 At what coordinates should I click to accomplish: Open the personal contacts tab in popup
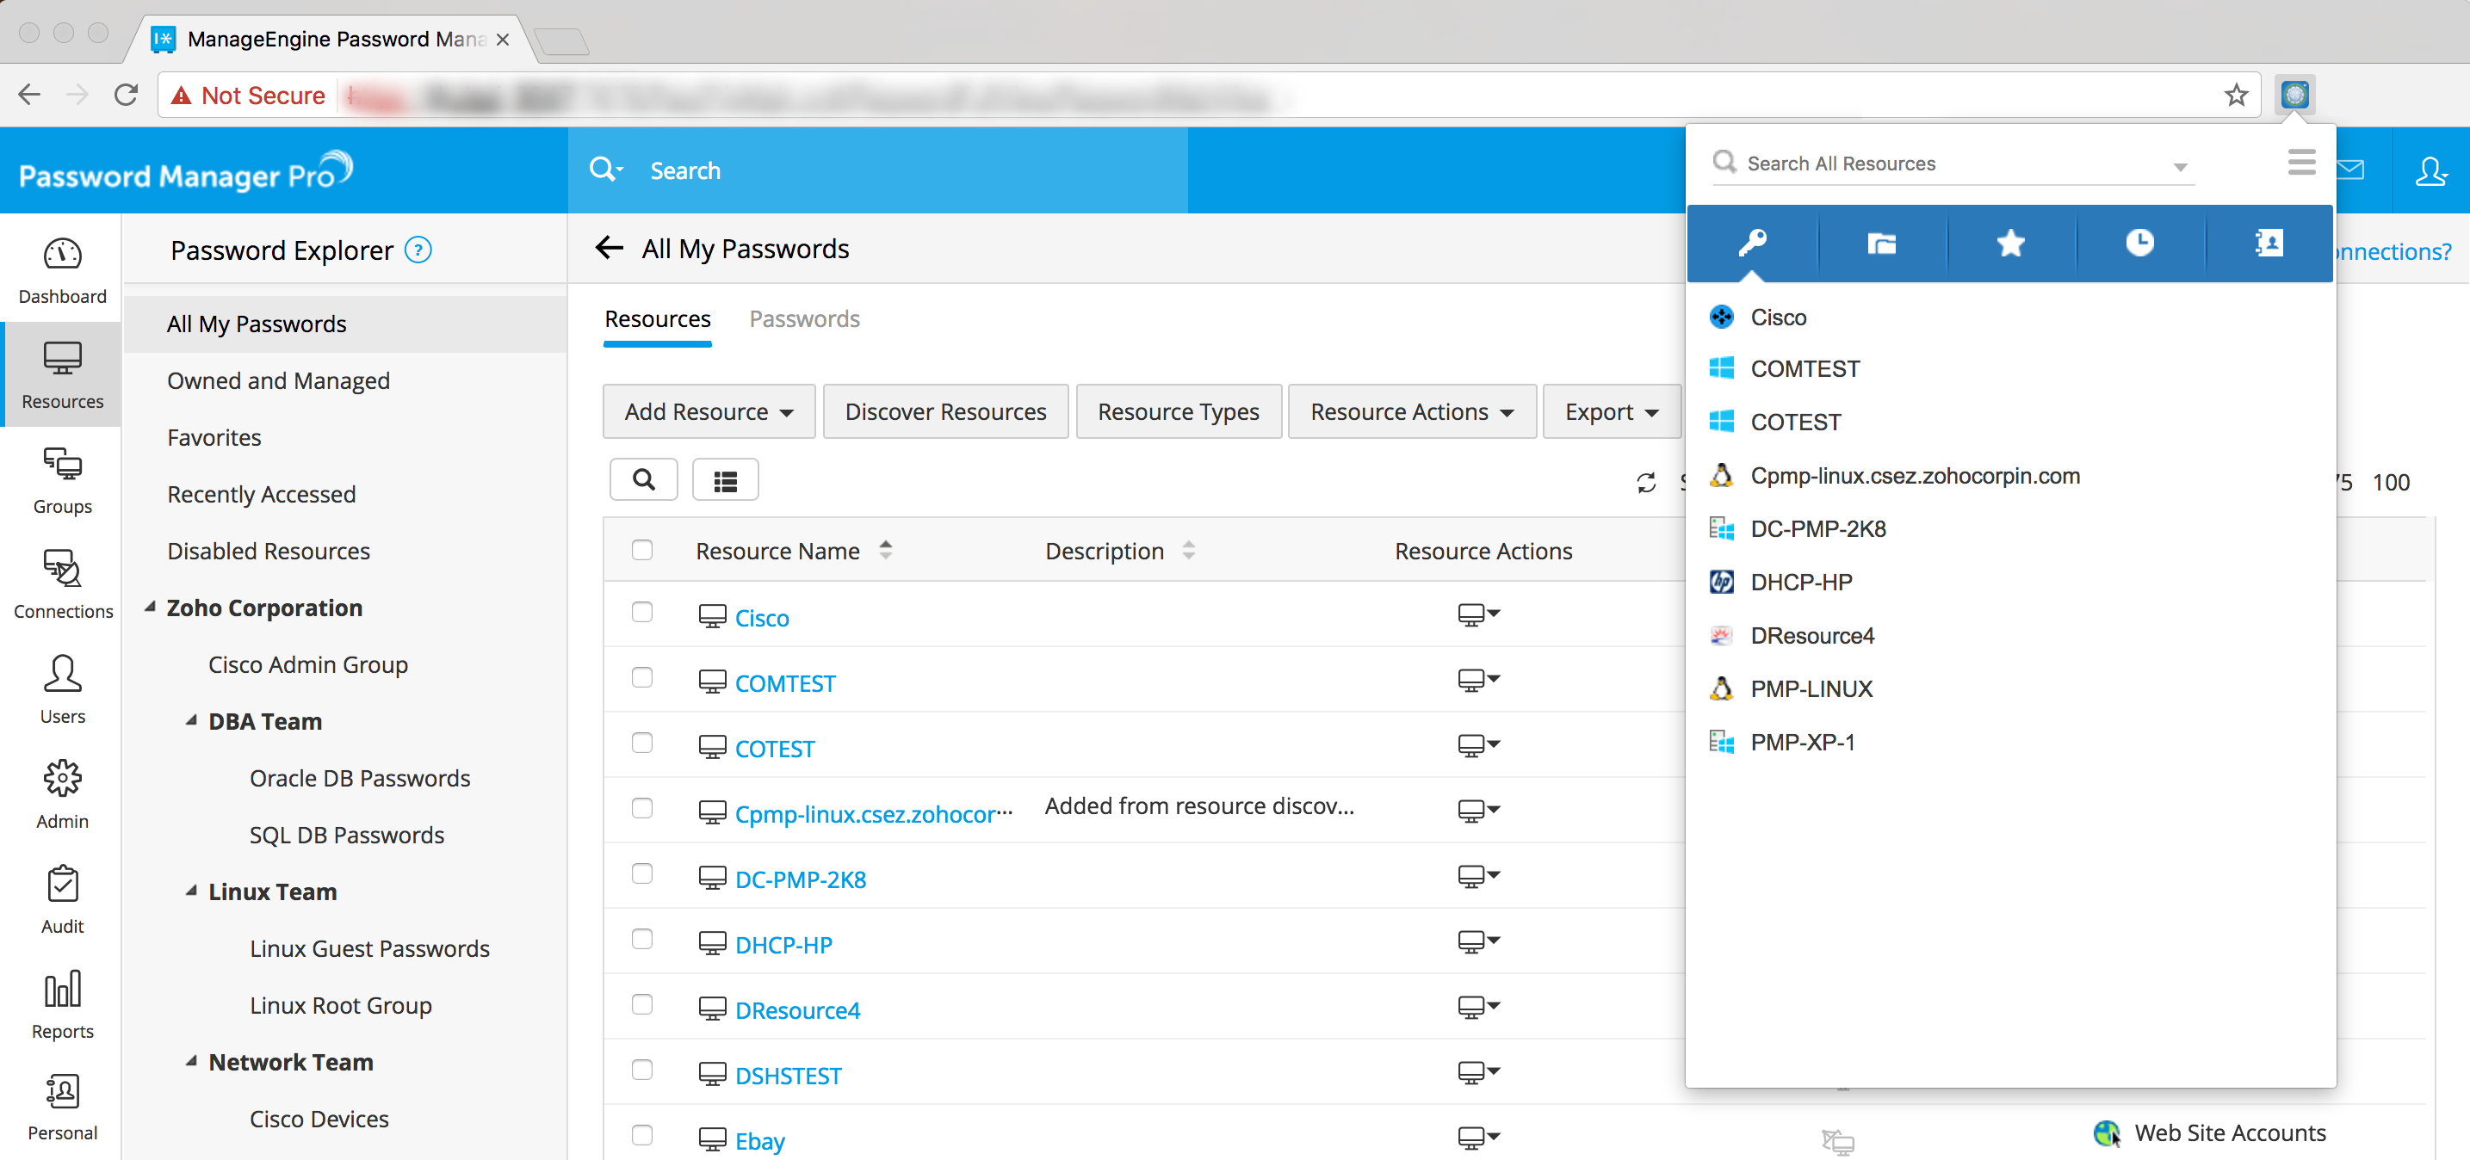click(2269, 244)
